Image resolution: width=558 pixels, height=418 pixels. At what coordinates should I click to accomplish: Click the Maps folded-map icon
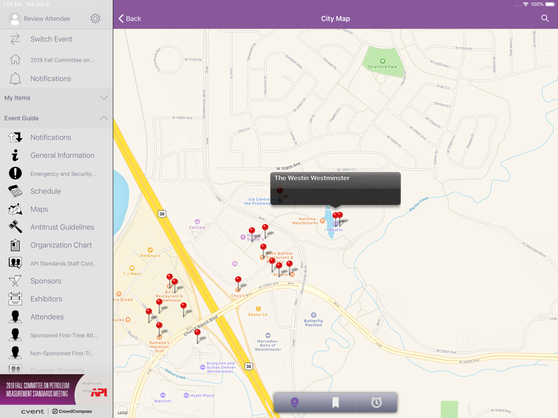[x=15, y=210]
